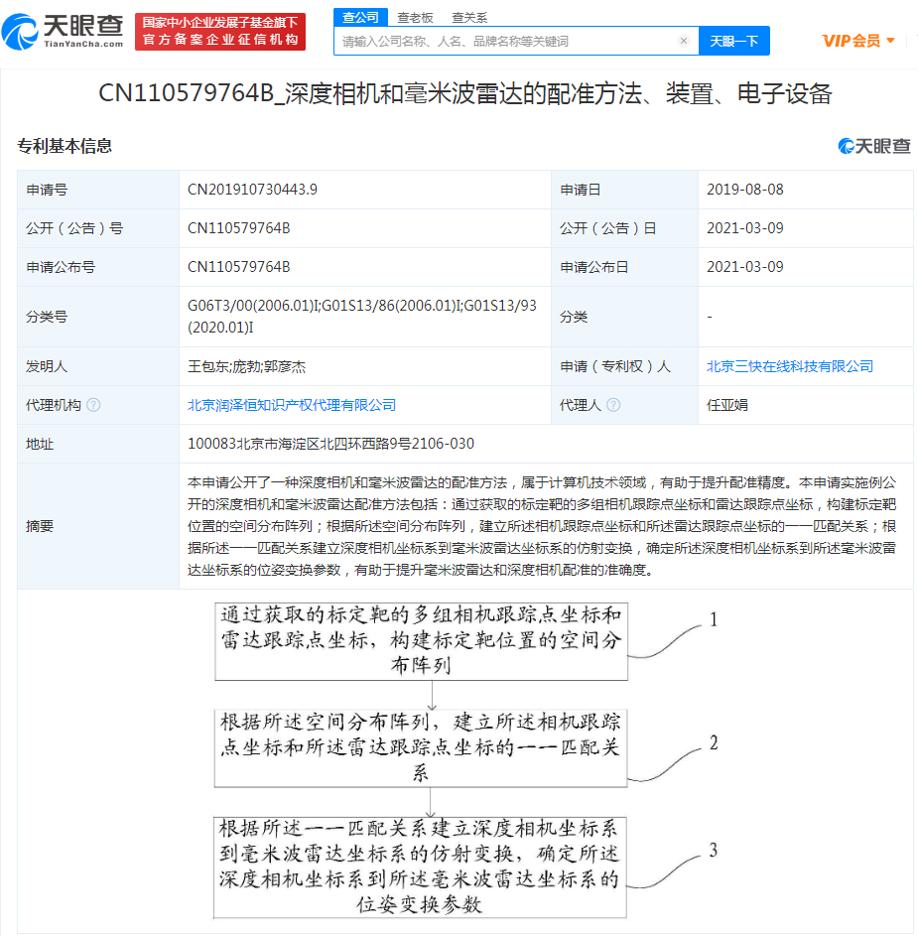
Task: Expand the VIP会员 dropdown arrow
Action: tap(890, 41)
